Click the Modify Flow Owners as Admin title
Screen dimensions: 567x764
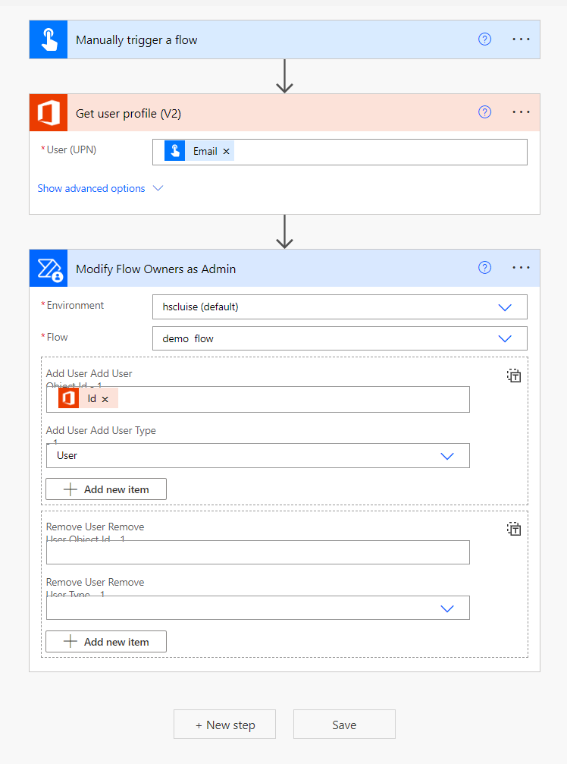click(x=155, y=269)
